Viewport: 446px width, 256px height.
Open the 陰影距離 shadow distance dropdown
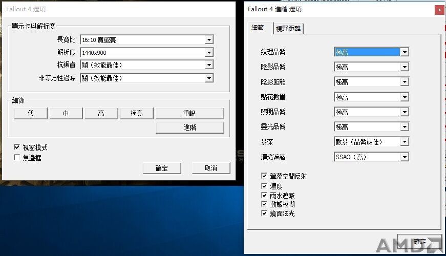tap(371, 82)
